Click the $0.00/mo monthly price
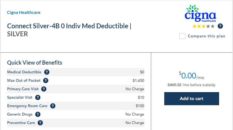 191,75
